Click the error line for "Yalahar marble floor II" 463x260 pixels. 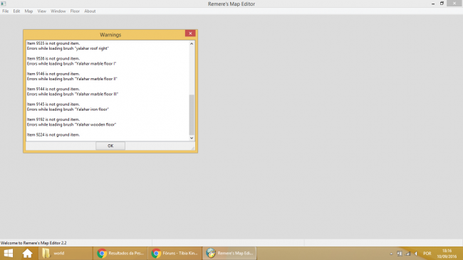72,79
